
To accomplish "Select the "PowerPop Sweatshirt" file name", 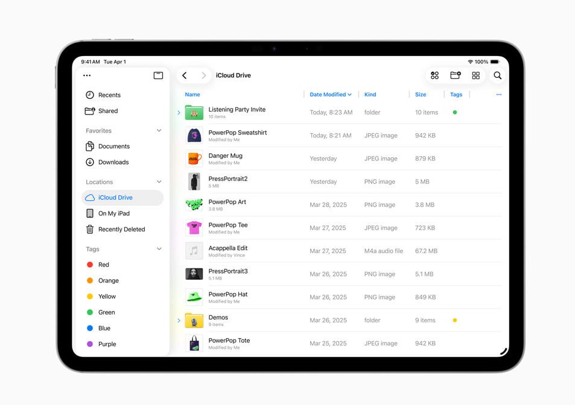I will 238,133.
